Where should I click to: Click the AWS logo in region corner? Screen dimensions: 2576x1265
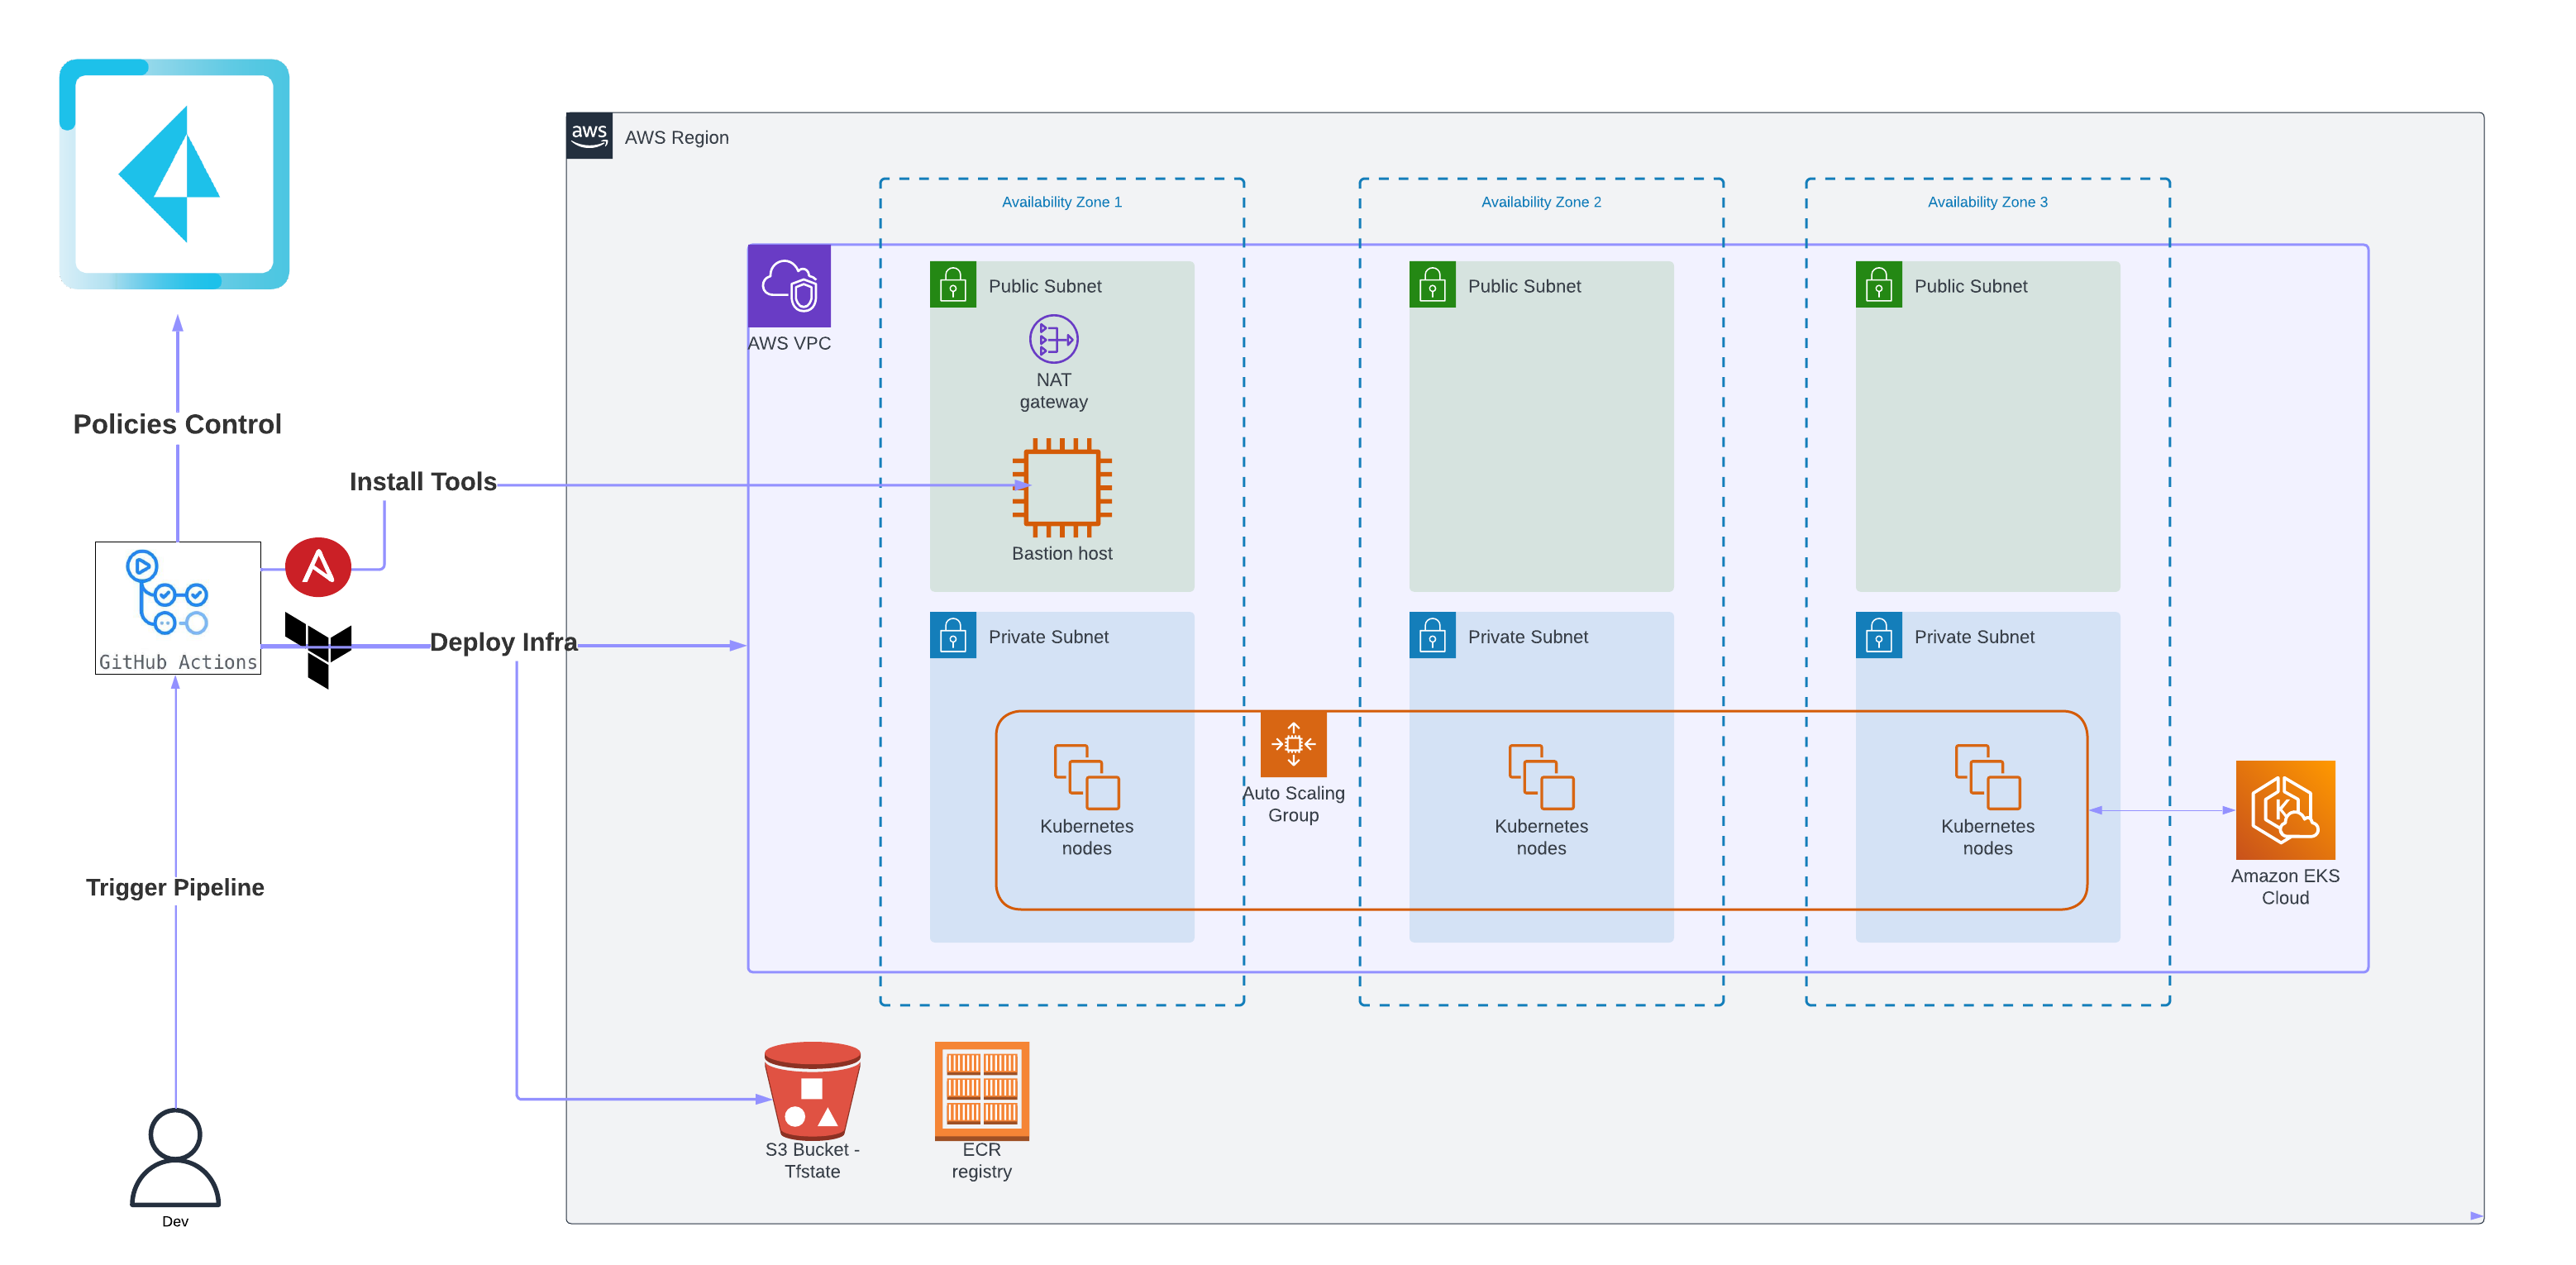[589, 135]
